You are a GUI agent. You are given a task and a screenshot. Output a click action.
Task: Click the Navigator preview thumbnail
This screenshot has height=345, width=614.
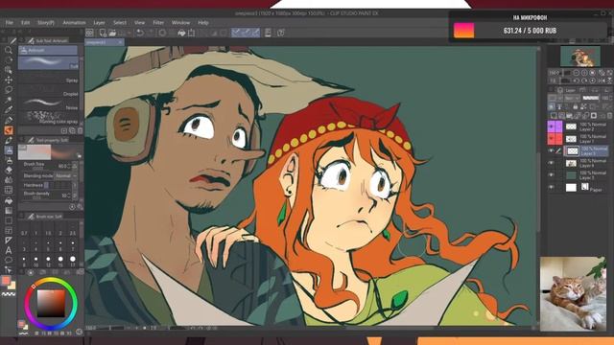point(579,57)
